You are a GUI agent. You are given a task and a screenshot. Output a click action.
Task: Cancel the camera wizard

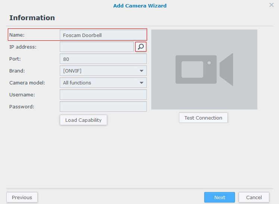[x=254, y=197]
